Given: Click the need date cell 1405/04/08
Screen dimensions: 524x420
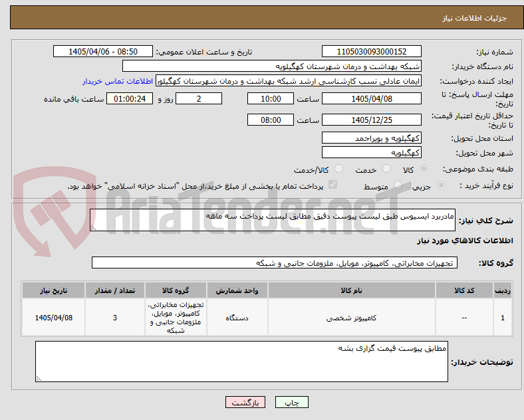Looking at the screenshot, I should point(53,318).
